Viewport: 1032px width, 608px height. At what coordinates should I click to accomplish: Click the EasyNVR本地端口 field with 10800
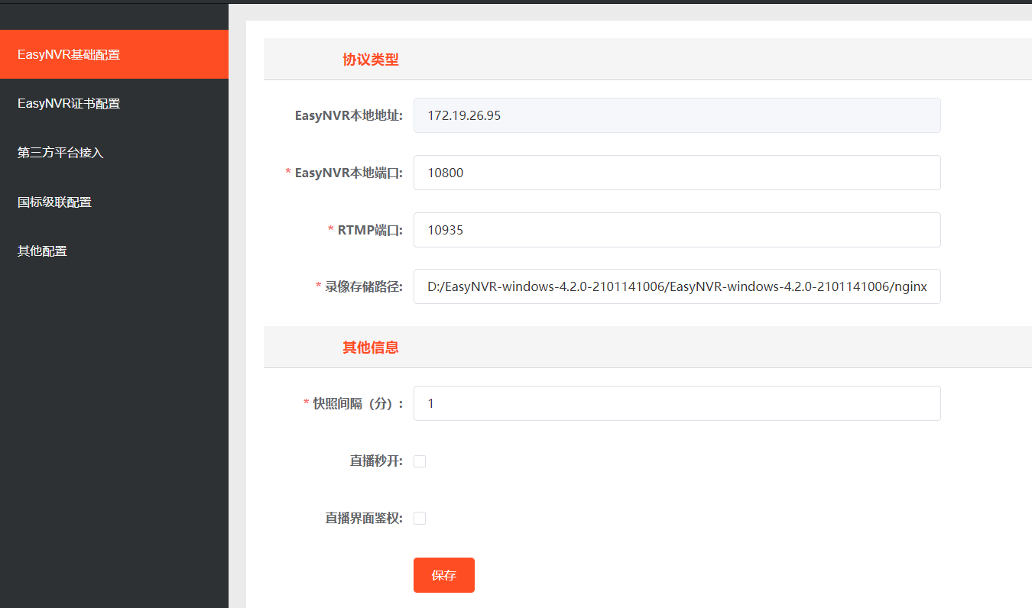tap(677, 173)
